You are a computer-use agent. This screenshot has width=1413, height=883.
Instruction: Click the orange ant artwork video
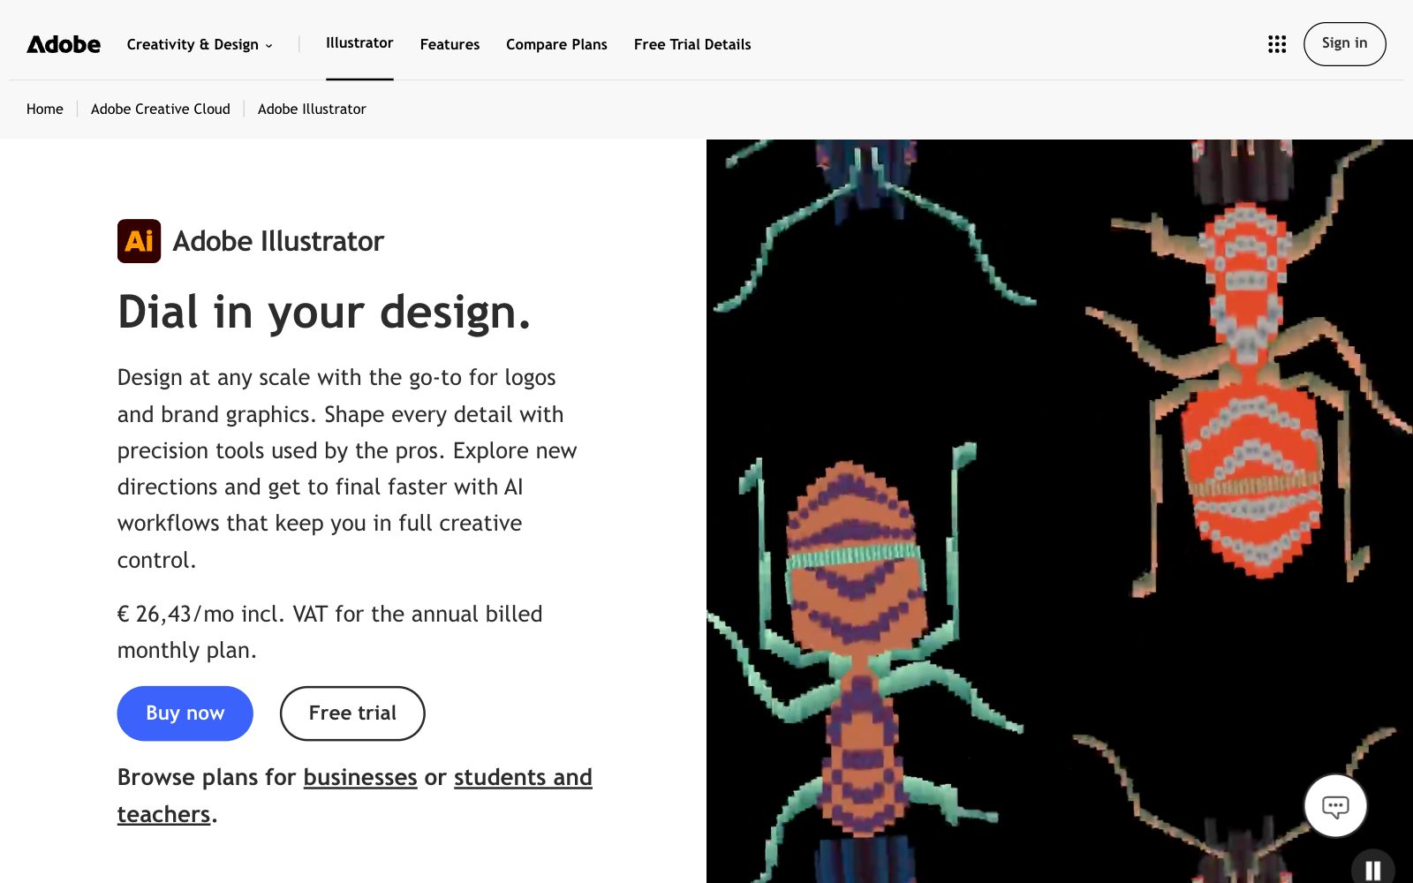[x=1060, y=511]
